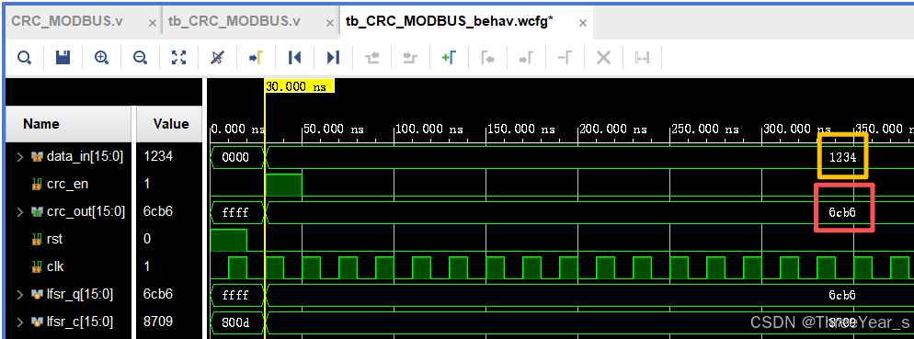Click the Value column header
914x339 pixels.
(170, 124)
